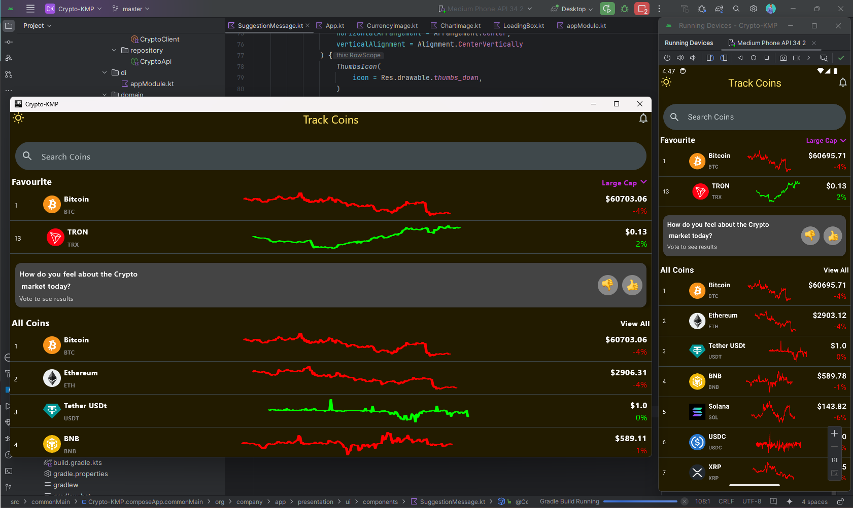
Task: Start emulator screen recording
Action: 797,58
